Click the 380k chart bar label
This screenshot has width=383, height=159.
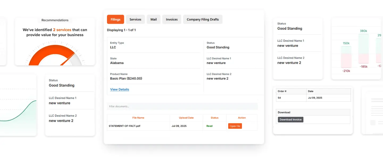(363, 31)
